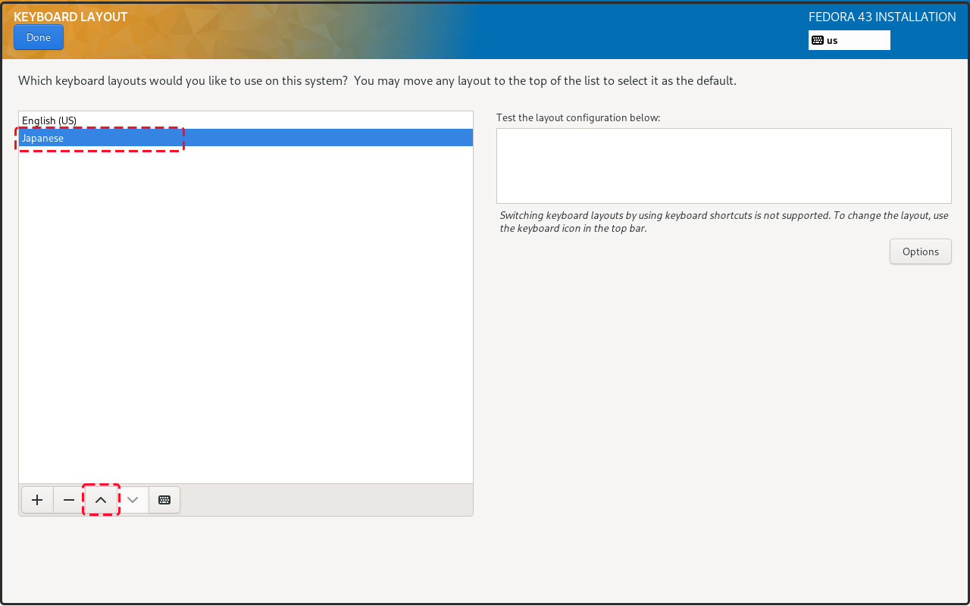Click the 'Test the layout configuration below' label
The image size is (970, 606).
578,117
